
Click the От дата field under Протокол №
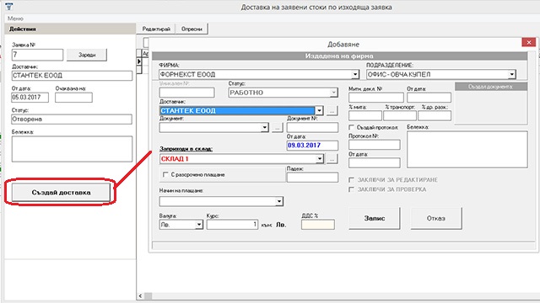click(x=375, y=162)
